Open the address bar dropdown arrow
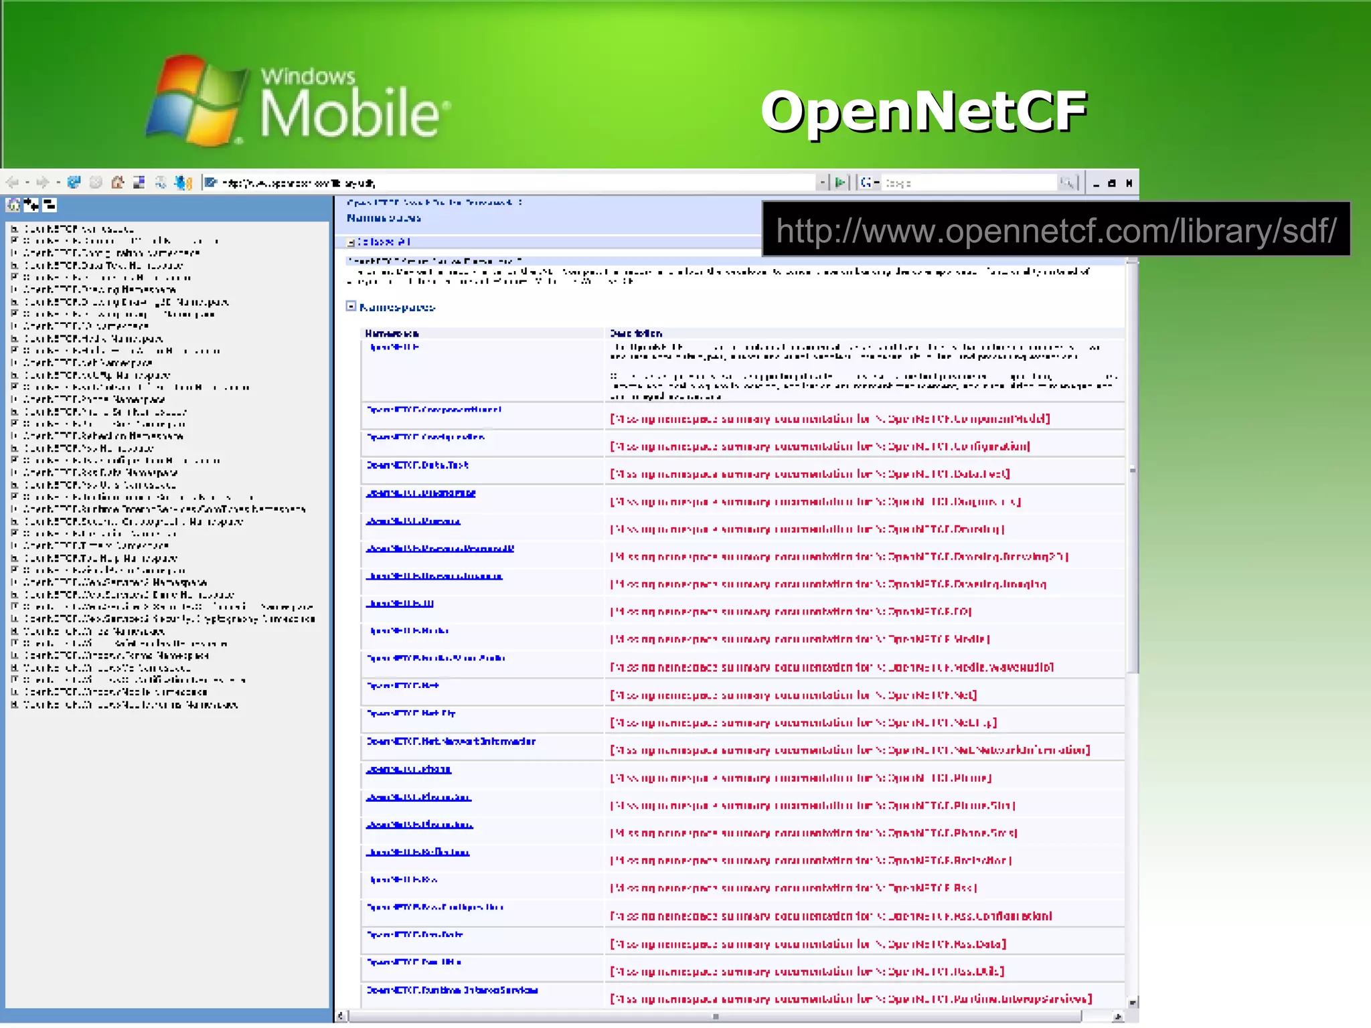 [822, 182]
